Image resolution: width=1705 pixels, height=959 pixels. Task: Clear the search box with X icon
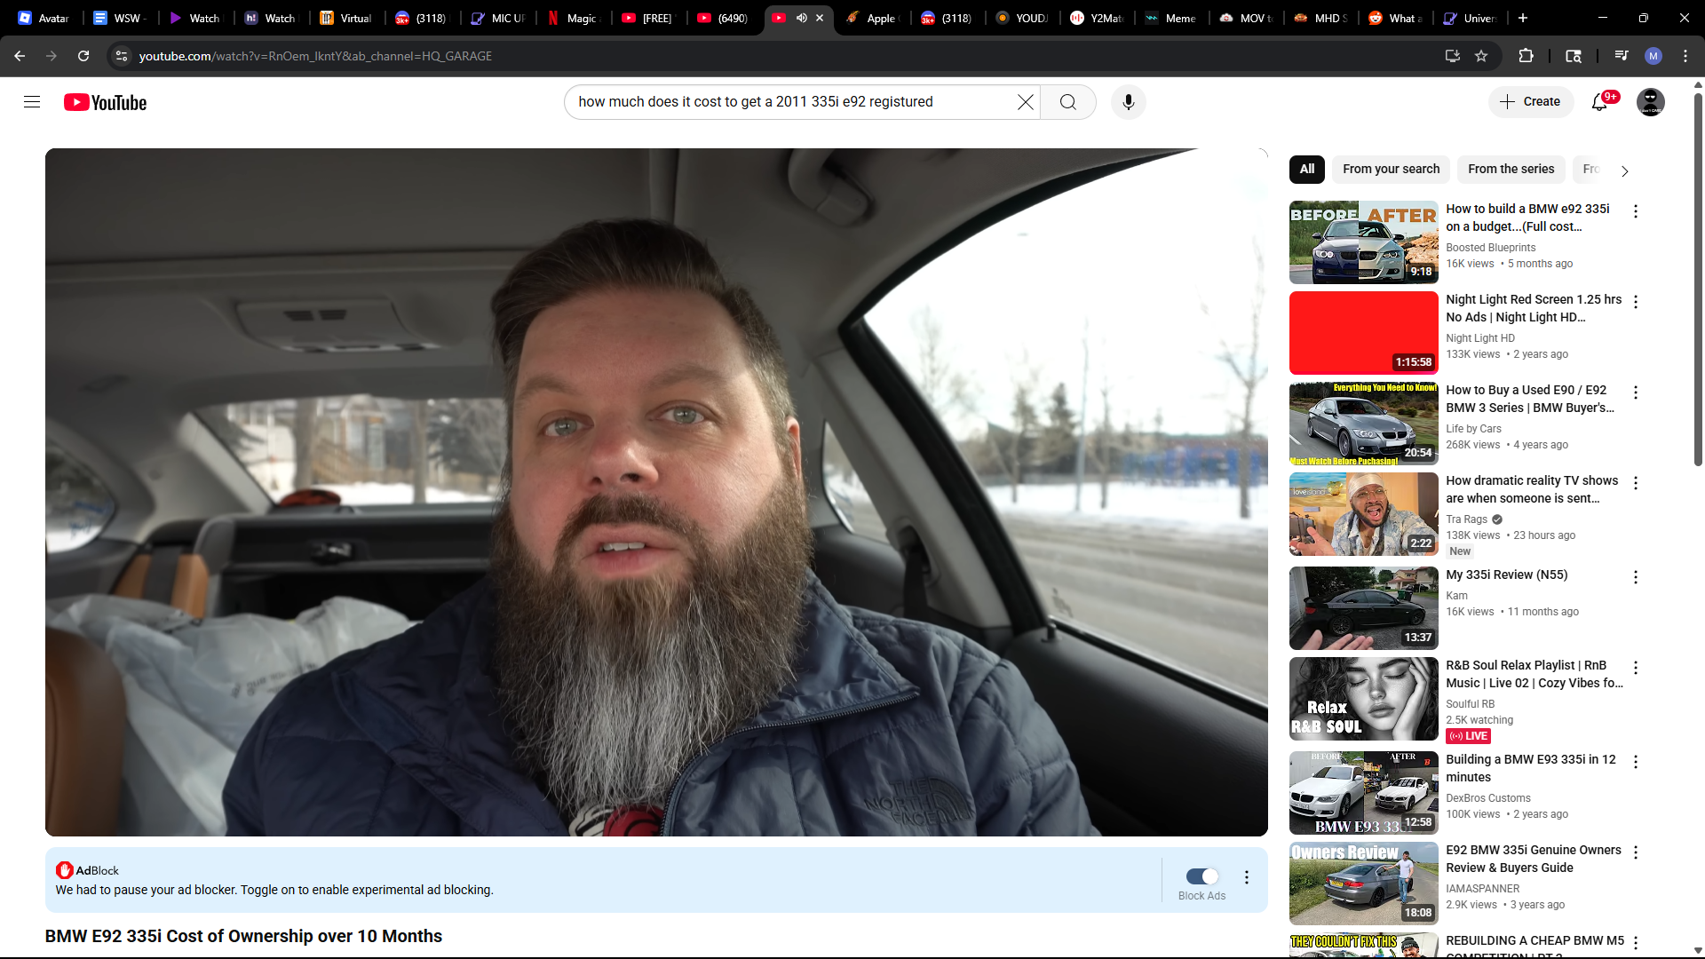click(x=1025, y=102)
